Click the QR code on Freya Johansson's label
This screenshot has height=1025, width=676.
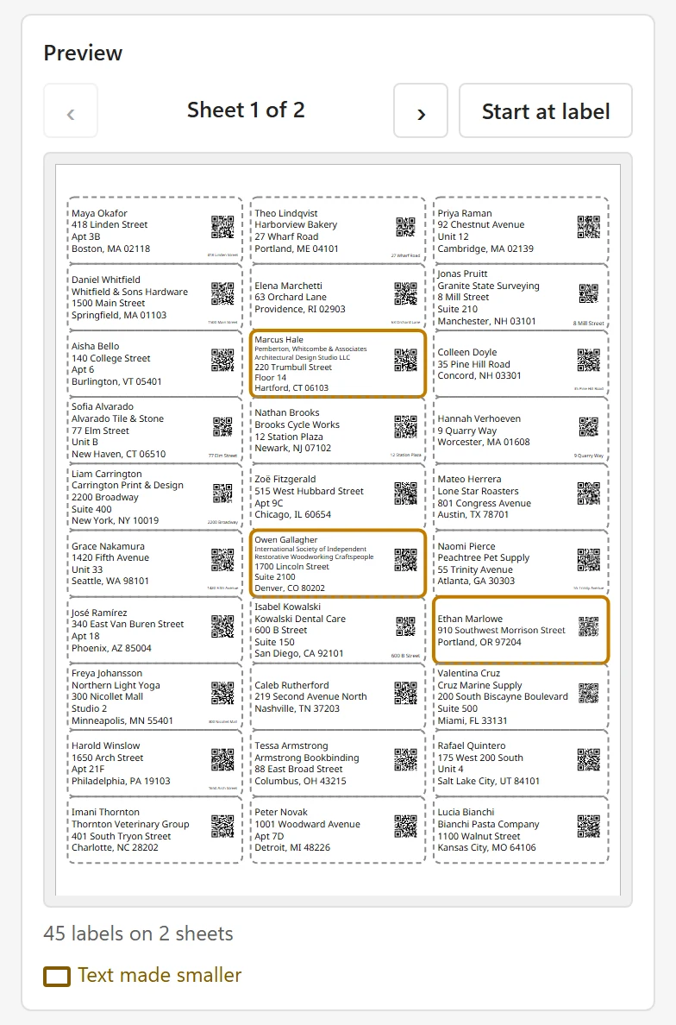[222, 693]
